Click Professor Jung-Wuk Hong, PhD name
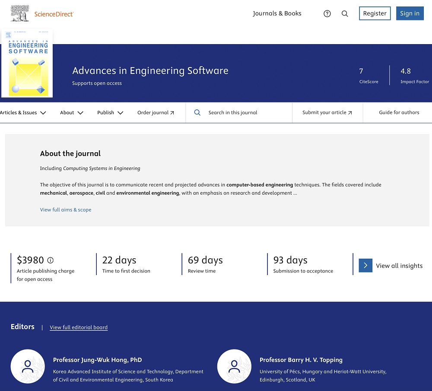 tap(97, 360)
